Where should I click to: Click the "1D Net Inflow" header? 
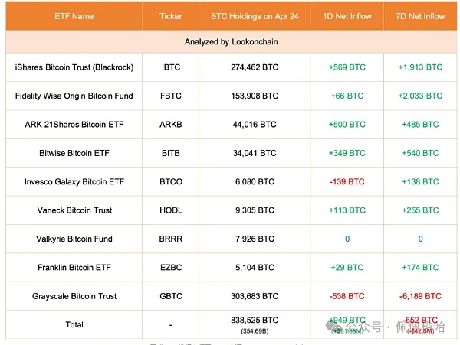346,16
